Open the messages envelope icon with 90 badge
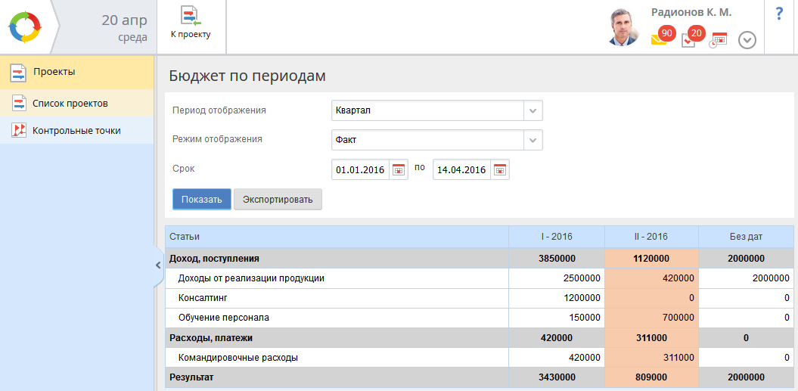 [659, 40]
